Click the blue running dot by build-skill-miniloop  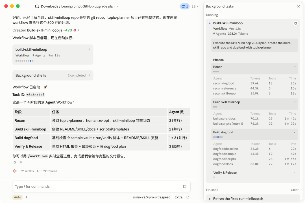click(x=210, y=23)
